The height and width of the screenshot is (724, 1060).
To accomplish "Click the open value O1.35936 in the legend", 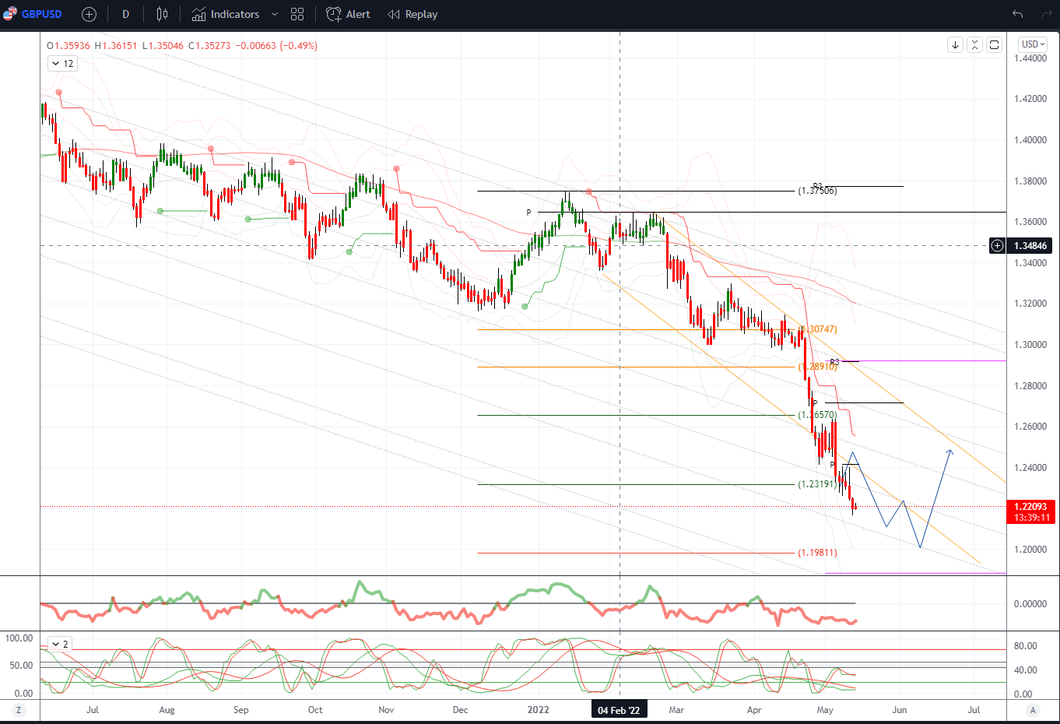I will [x=68, y=46].
